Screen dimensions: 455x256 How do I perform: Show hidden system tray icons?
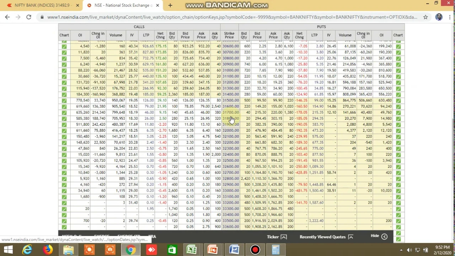click(x=401, y=250)
